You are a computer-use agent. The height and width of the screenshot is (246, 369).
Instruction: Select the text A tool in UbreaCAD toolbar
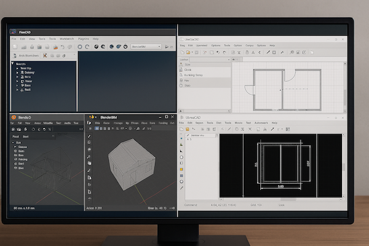[265, 129]
